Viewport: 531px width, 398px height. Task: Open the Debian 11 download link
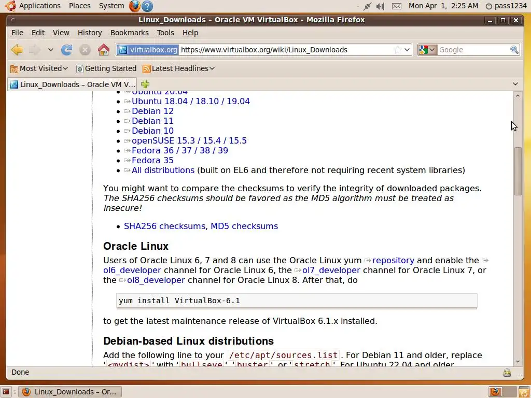(152, 121)
